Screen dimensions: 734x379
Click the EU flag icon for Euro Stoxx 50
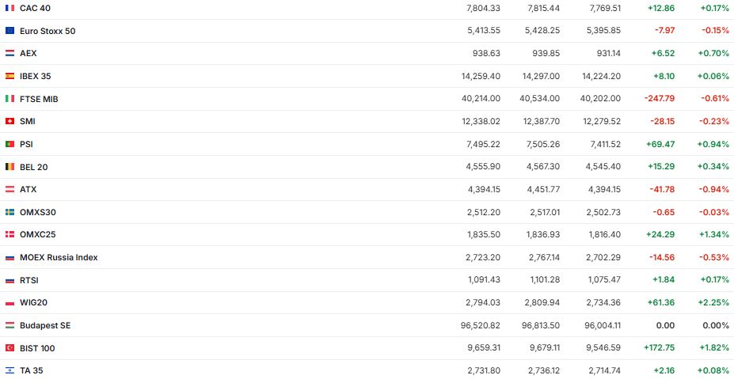tap(10, 31)
